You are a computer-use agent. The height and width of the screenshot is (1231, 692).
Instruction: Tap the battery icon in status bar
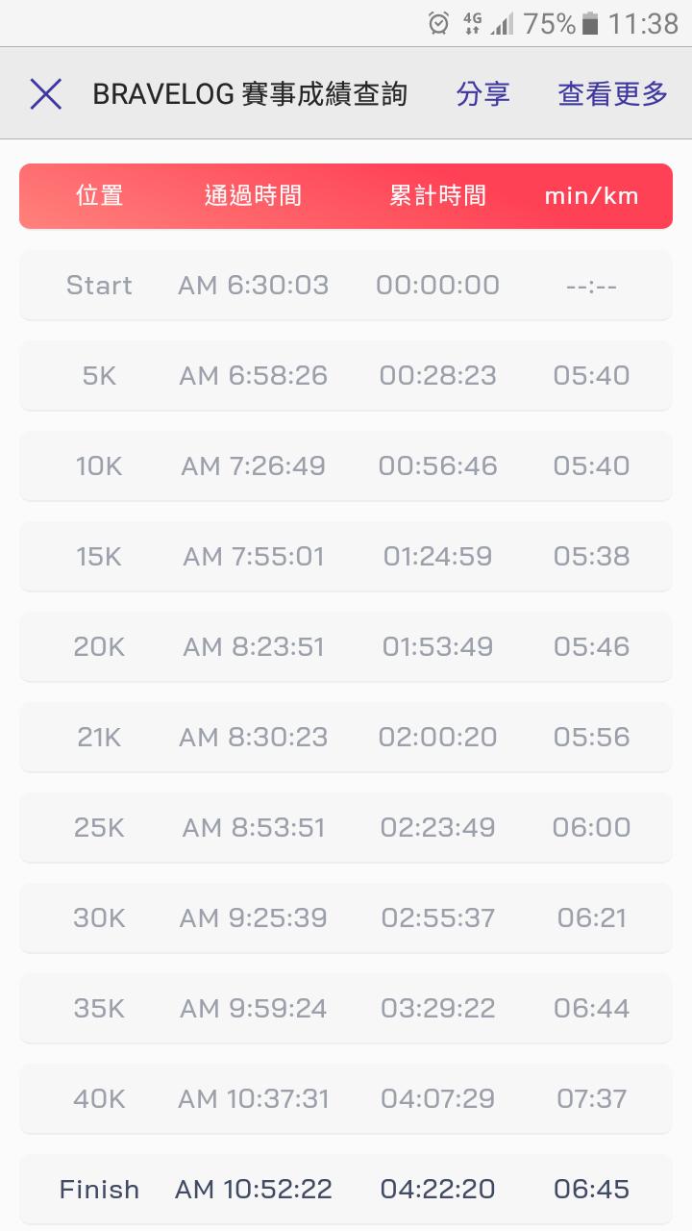pyautogui.click(x=591, y=23)
